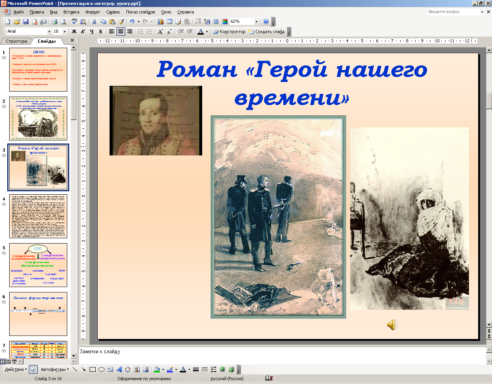Open PowerPoint help with the question mark
Screen dimensions: 492x384
coord(266,22)
